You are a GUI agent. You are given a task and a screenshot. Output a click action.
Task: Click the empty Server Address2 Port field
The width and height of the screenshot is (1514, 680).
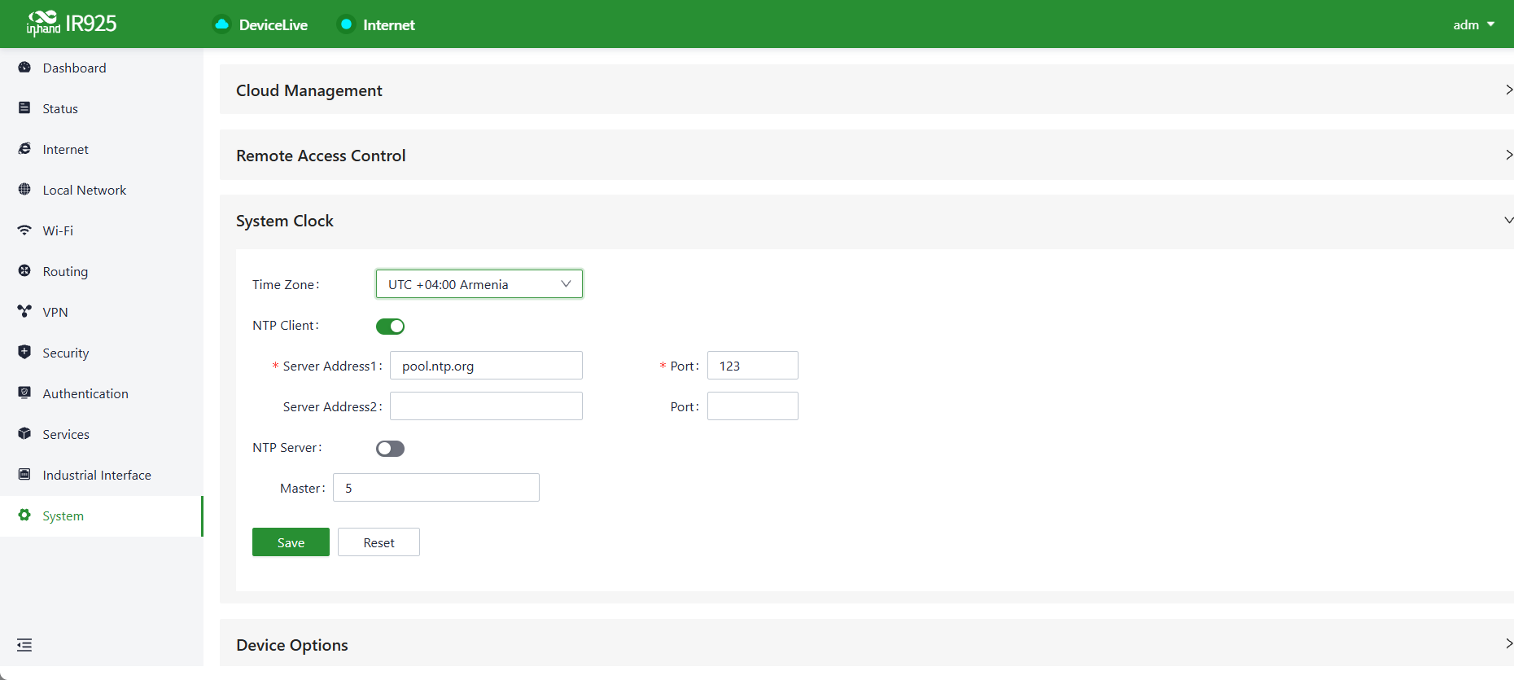pos(753,406)
